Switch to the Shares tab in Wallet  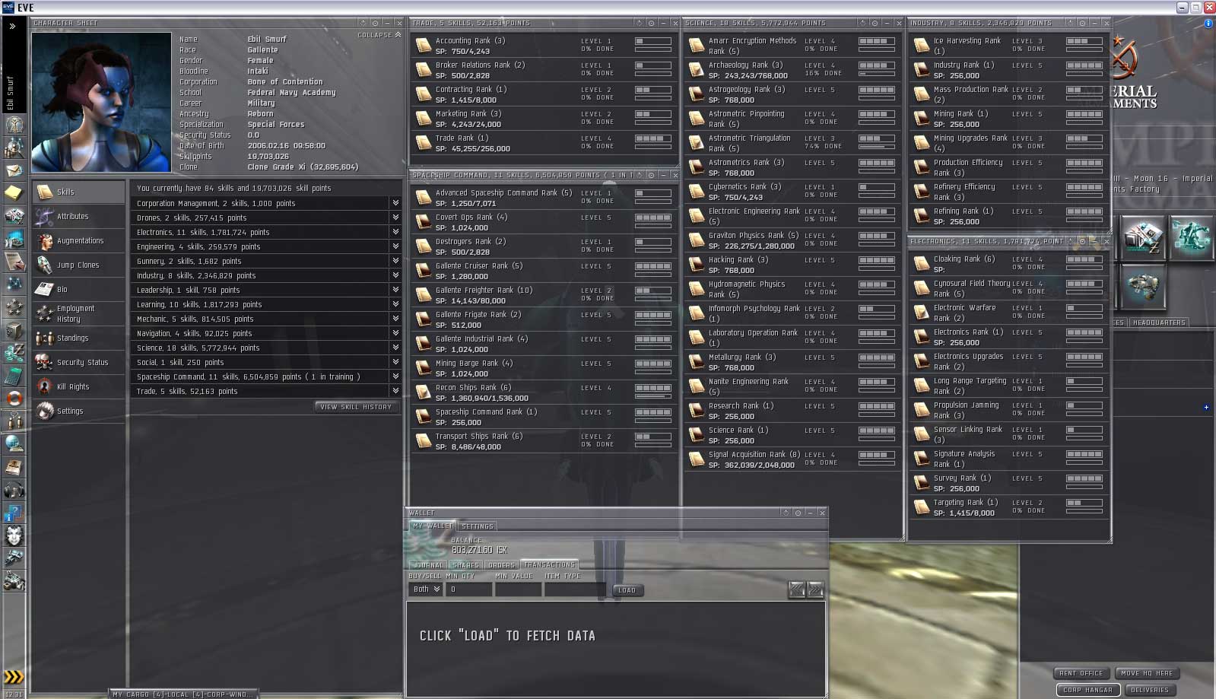pyautogui.click(x=465, y=565)
